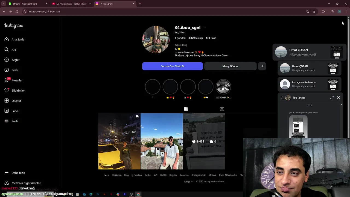Click the Meta AI footer link
350x197 pixels.
(212, 175)
